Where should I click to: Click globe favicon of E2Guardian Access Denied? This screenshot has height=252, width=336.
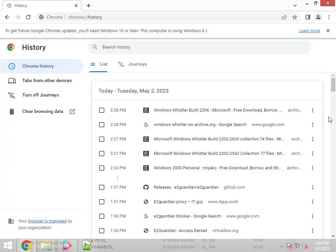coord(146,231)
